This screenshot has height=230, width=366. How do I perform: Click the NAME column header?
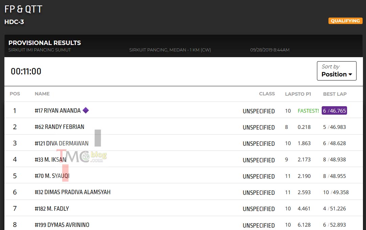click(42, 94)
